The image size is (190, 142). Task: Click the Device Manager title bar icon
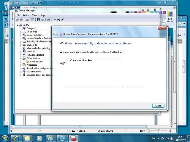[x=16, y=11]
